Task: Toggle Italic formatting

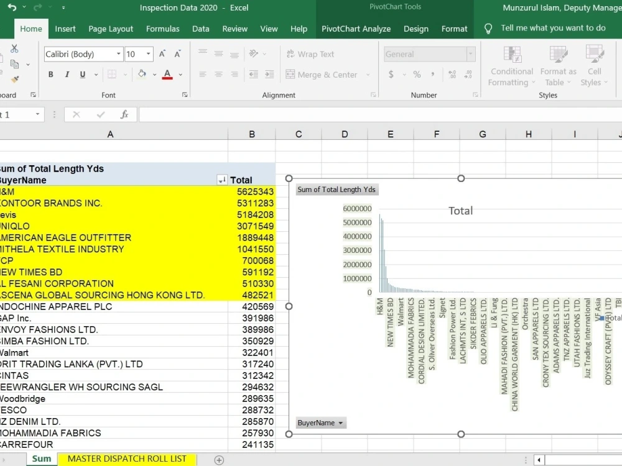Action: coord(67,75)
